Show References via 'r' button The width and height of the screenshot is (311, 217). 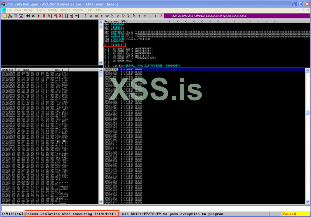click(x=145, y=16)
